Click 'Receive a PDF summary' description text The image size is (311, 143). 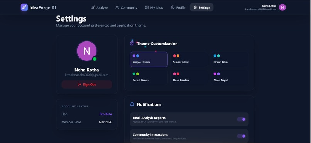coord(154,121)
